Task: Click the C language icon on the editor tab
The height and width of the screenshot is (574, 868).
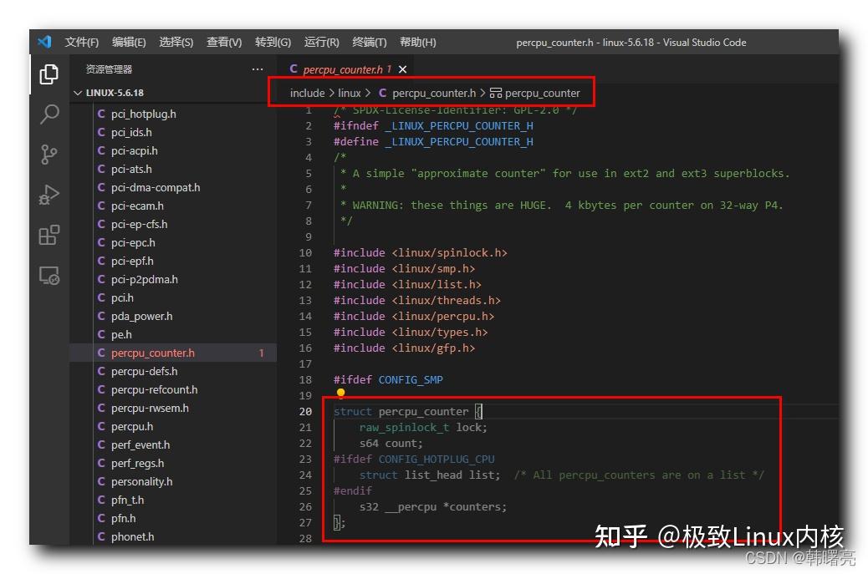Action: tap(292, 69)
